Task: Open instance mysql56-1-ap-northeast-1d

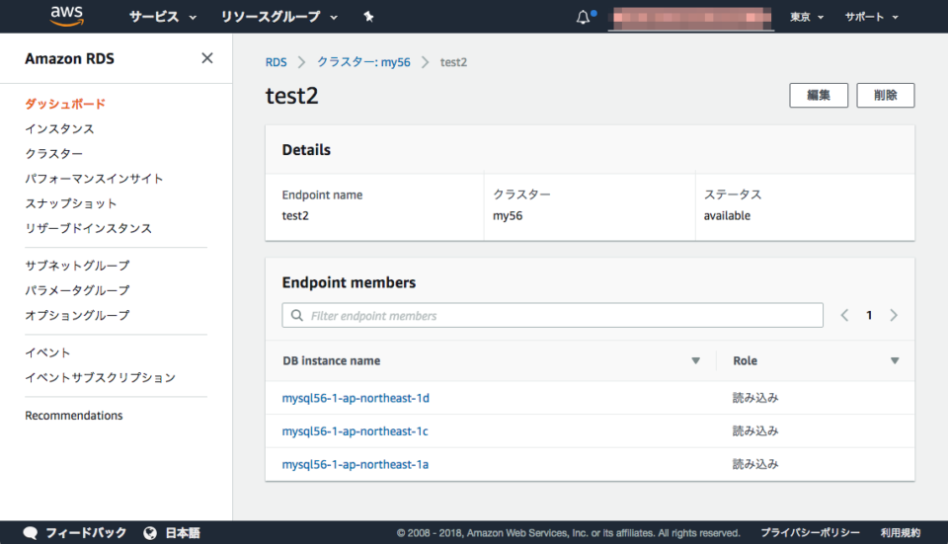Action: click(355, 398)
